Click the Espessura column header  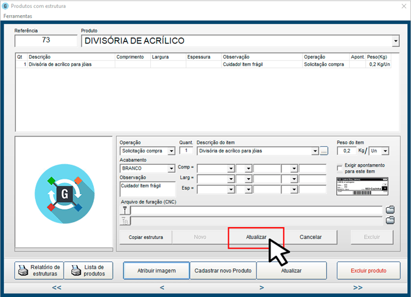click(x=204, y=57)
